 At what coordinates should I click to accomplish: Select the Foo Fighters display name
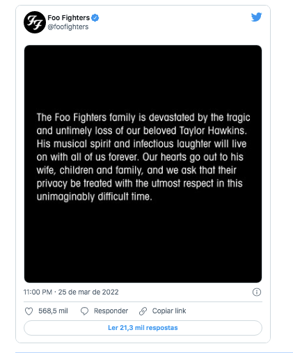68,17
